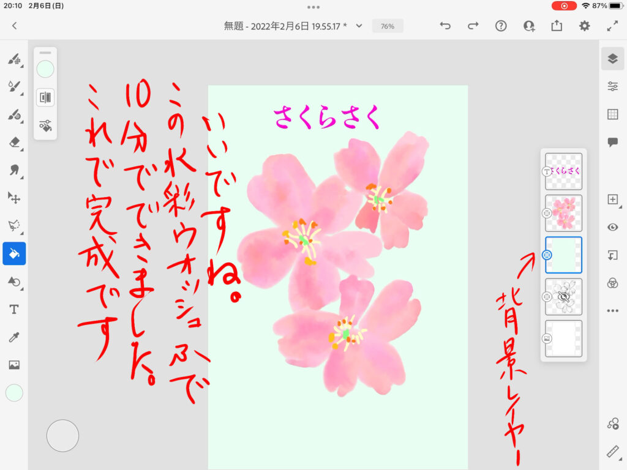Open app settings gear menu
The width and height of the screenshot is (627, 470).
tap(585, 26)
